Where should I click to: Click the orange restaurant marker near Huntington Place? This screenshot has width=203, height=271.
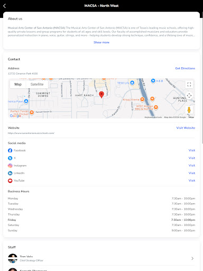[x=152, y=98]
